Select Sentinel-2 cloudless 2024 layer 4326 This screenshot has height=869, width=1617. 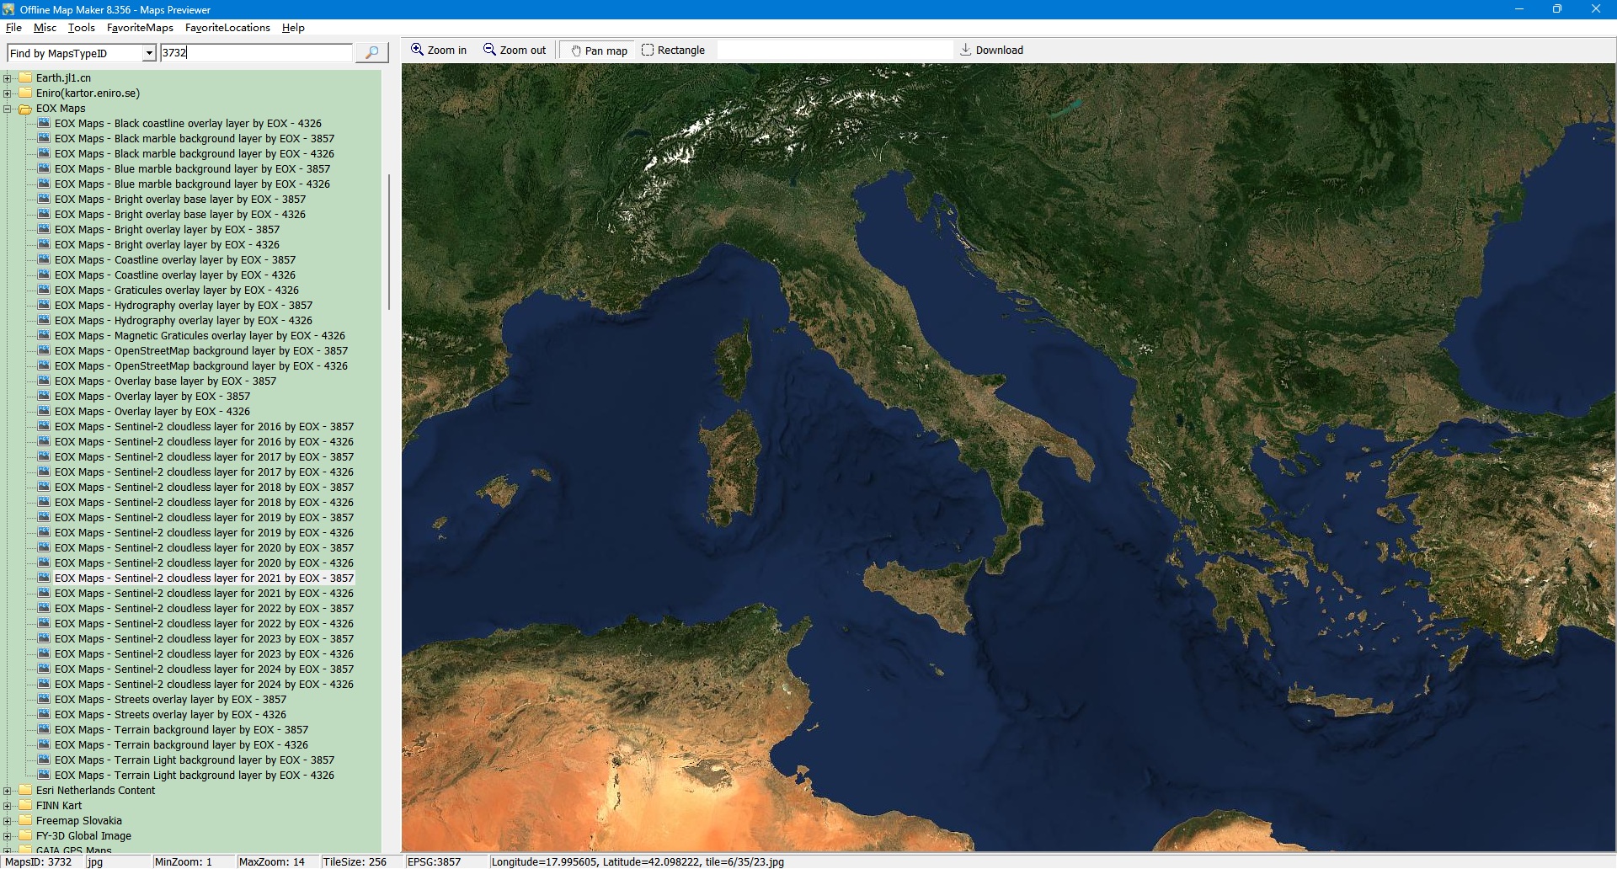pos(204,685)
